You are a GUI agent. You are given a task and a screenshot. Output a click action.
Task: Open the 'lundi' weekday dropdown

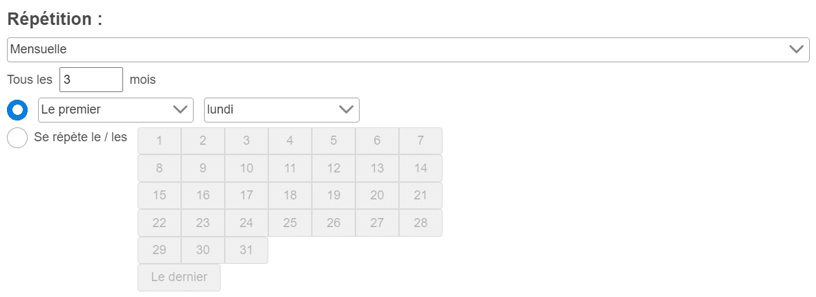tap(281, 110)
